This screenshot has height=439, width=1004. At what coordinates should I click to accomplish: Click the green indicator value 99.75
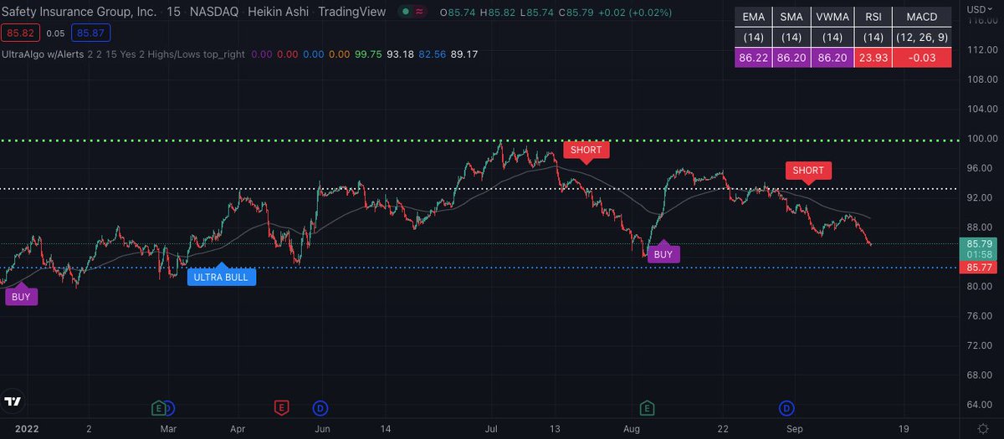[367, 54]
